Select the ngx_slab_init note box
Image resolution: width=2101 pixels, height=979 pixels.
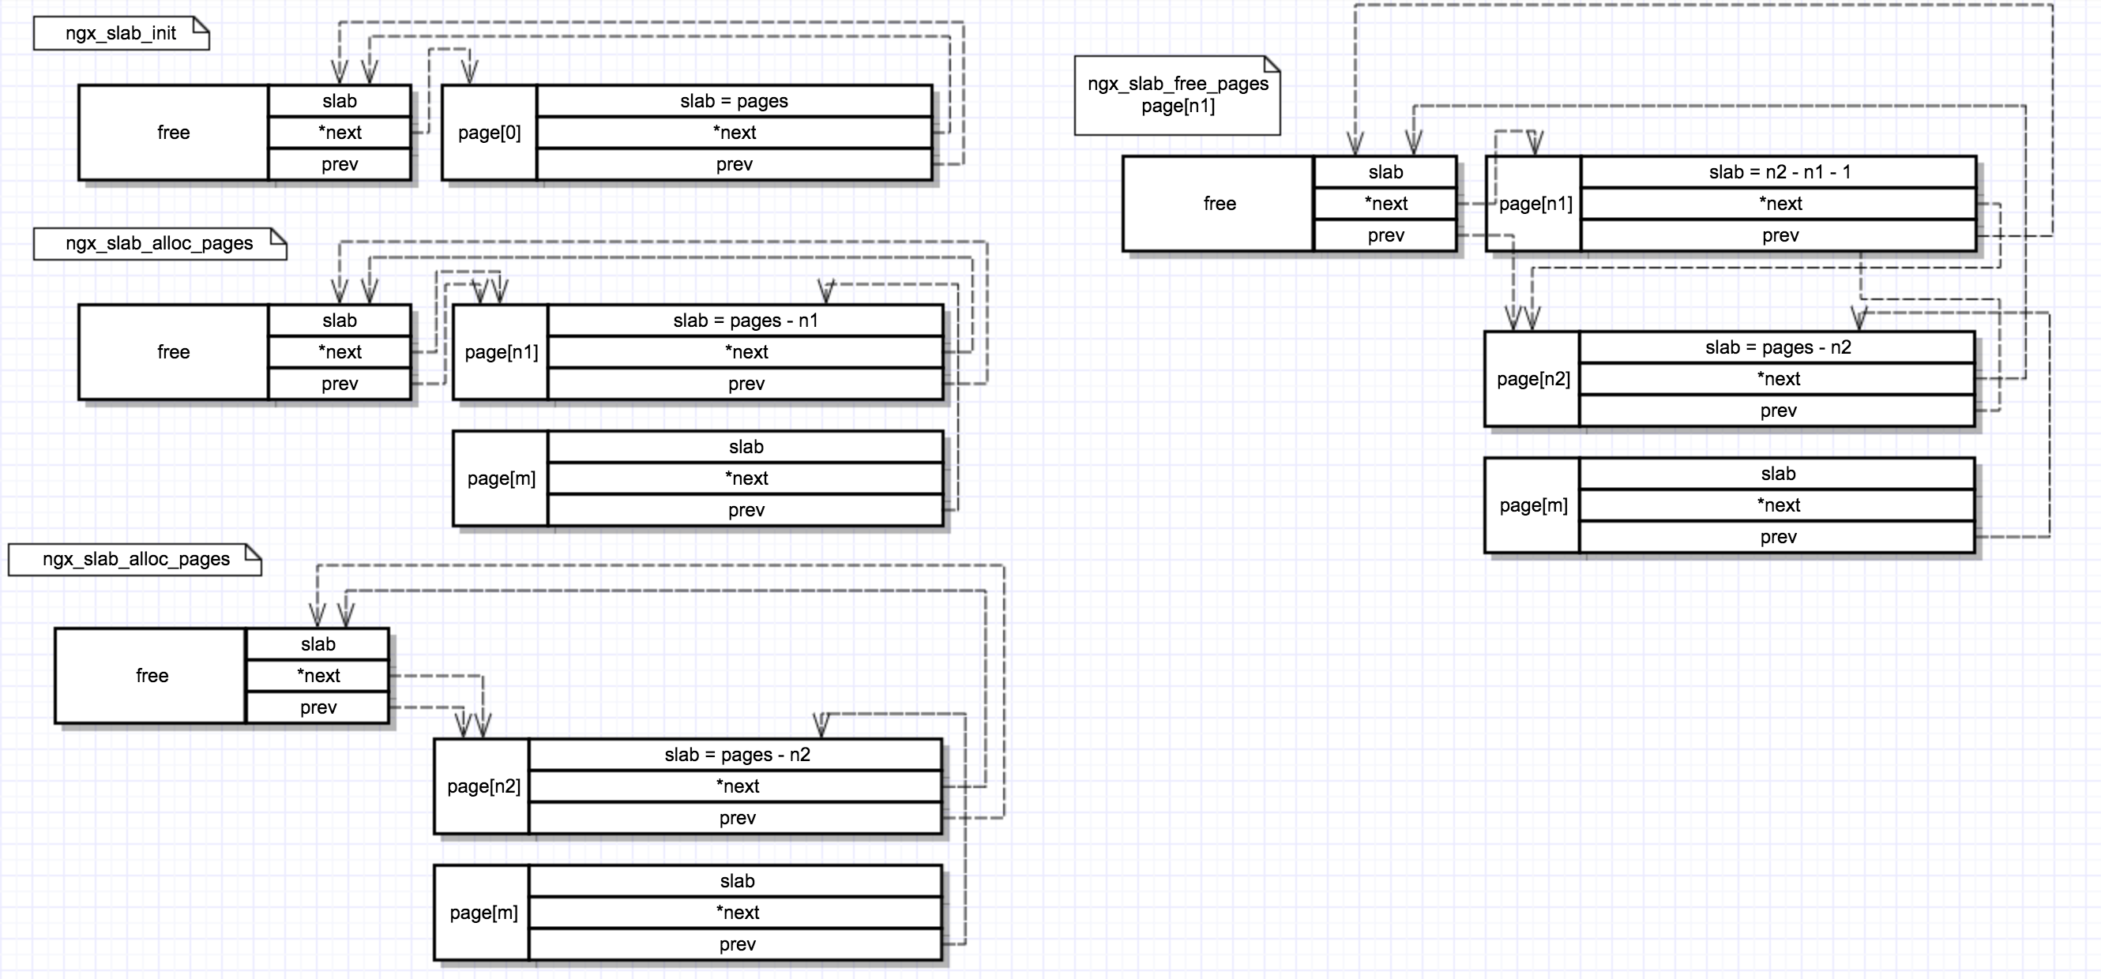[121, 33]
